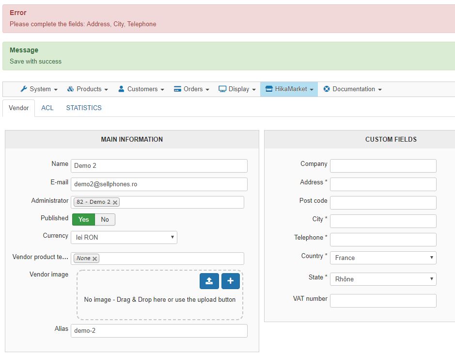Click the credit card icon beside Orders
Viewport: 455px width, 358px height.
pyautogui.click(x=177, y=89)
